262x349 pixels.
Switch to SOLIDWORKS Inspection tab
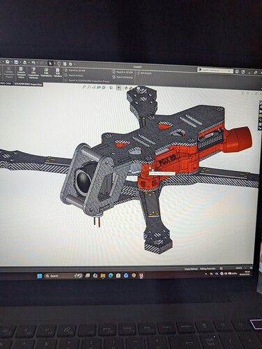coord(29,84)
